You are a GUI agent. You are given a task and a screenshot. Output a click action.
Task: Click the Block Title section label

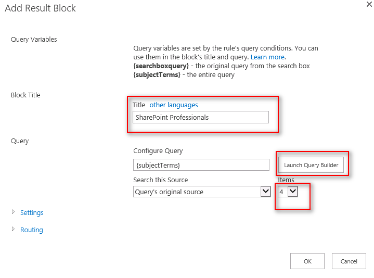(x=25, y=95)
